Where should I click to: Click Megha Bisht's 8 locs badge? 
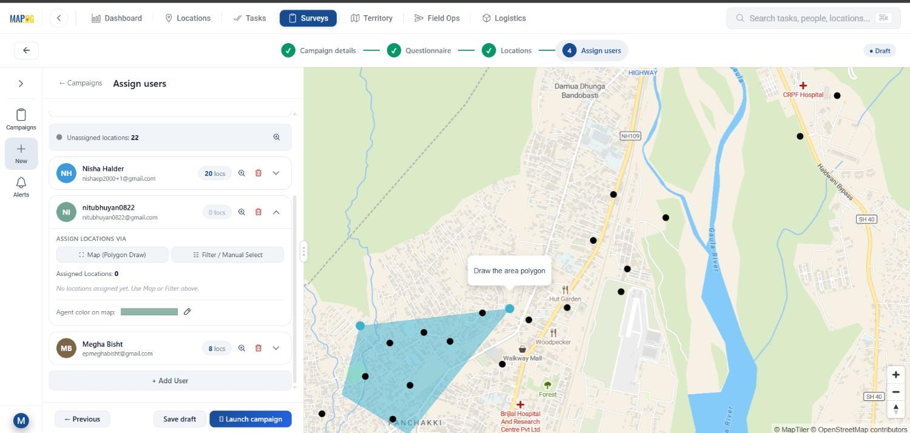pyautogui.click(x=217, y=348)
